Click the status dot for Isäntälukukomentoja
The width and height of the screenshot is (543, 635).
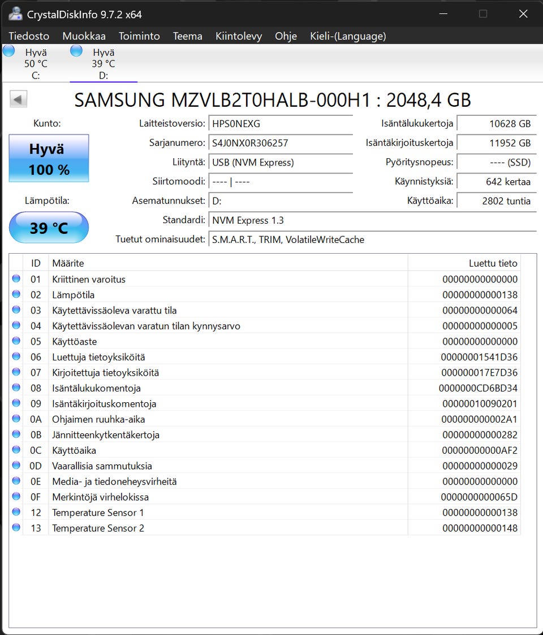click(x=16, y=388)
